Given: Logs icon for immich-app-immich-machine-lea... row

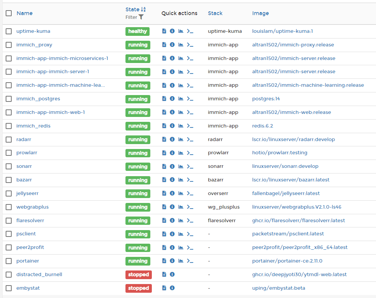Looking at the screenshot, I should click(x=164, y=85).
